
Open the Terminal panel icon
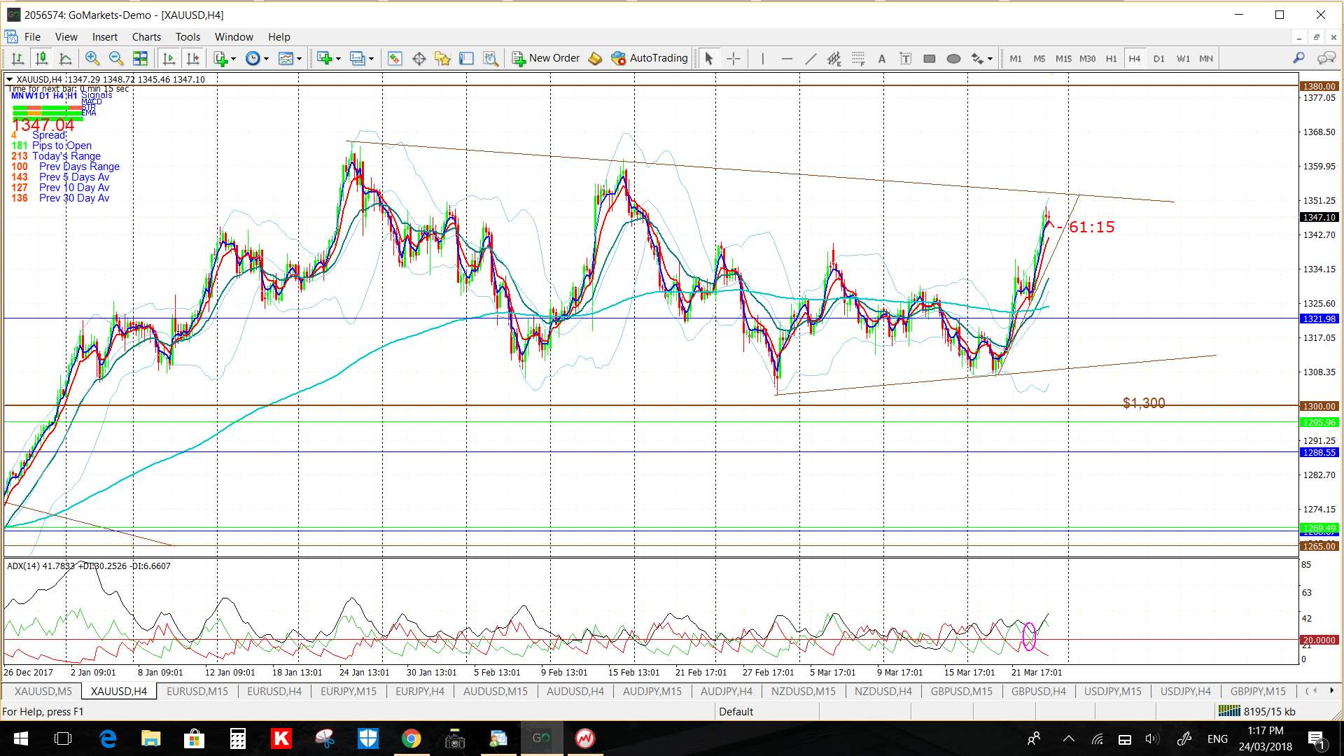466,59
